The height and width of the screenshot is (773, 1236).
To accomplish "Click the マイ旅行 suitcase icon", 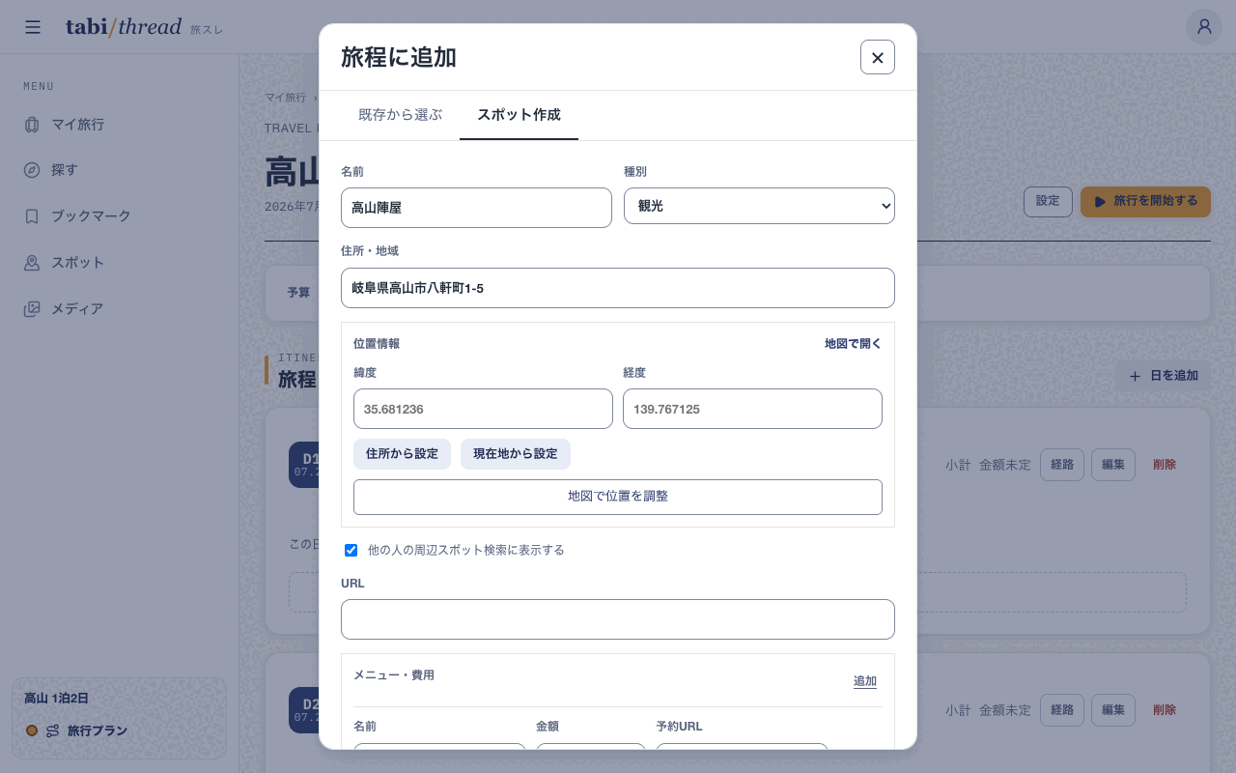I will 32,125.
